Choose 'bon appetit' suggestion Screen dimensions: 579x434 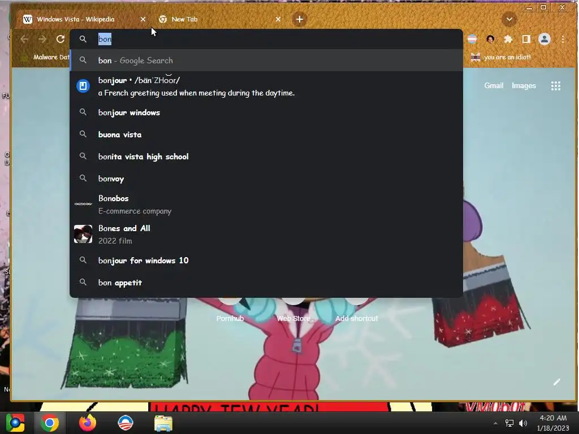tap(266, 283)
